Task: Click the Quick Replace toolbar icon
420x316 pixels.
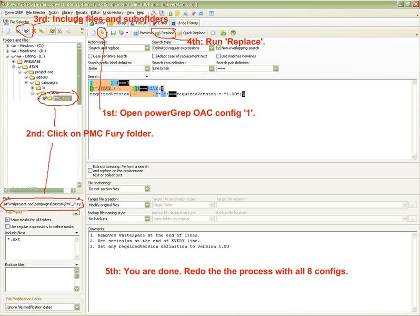Action: click(191, 33)
